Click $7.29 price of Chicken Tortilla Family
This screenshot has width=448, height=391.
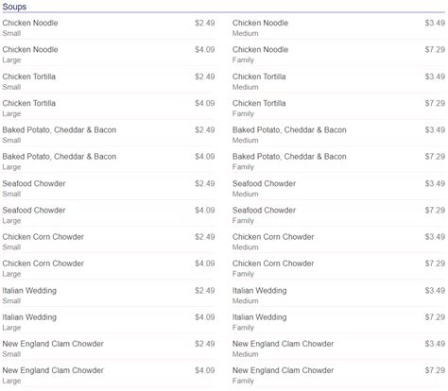point(435,104)
